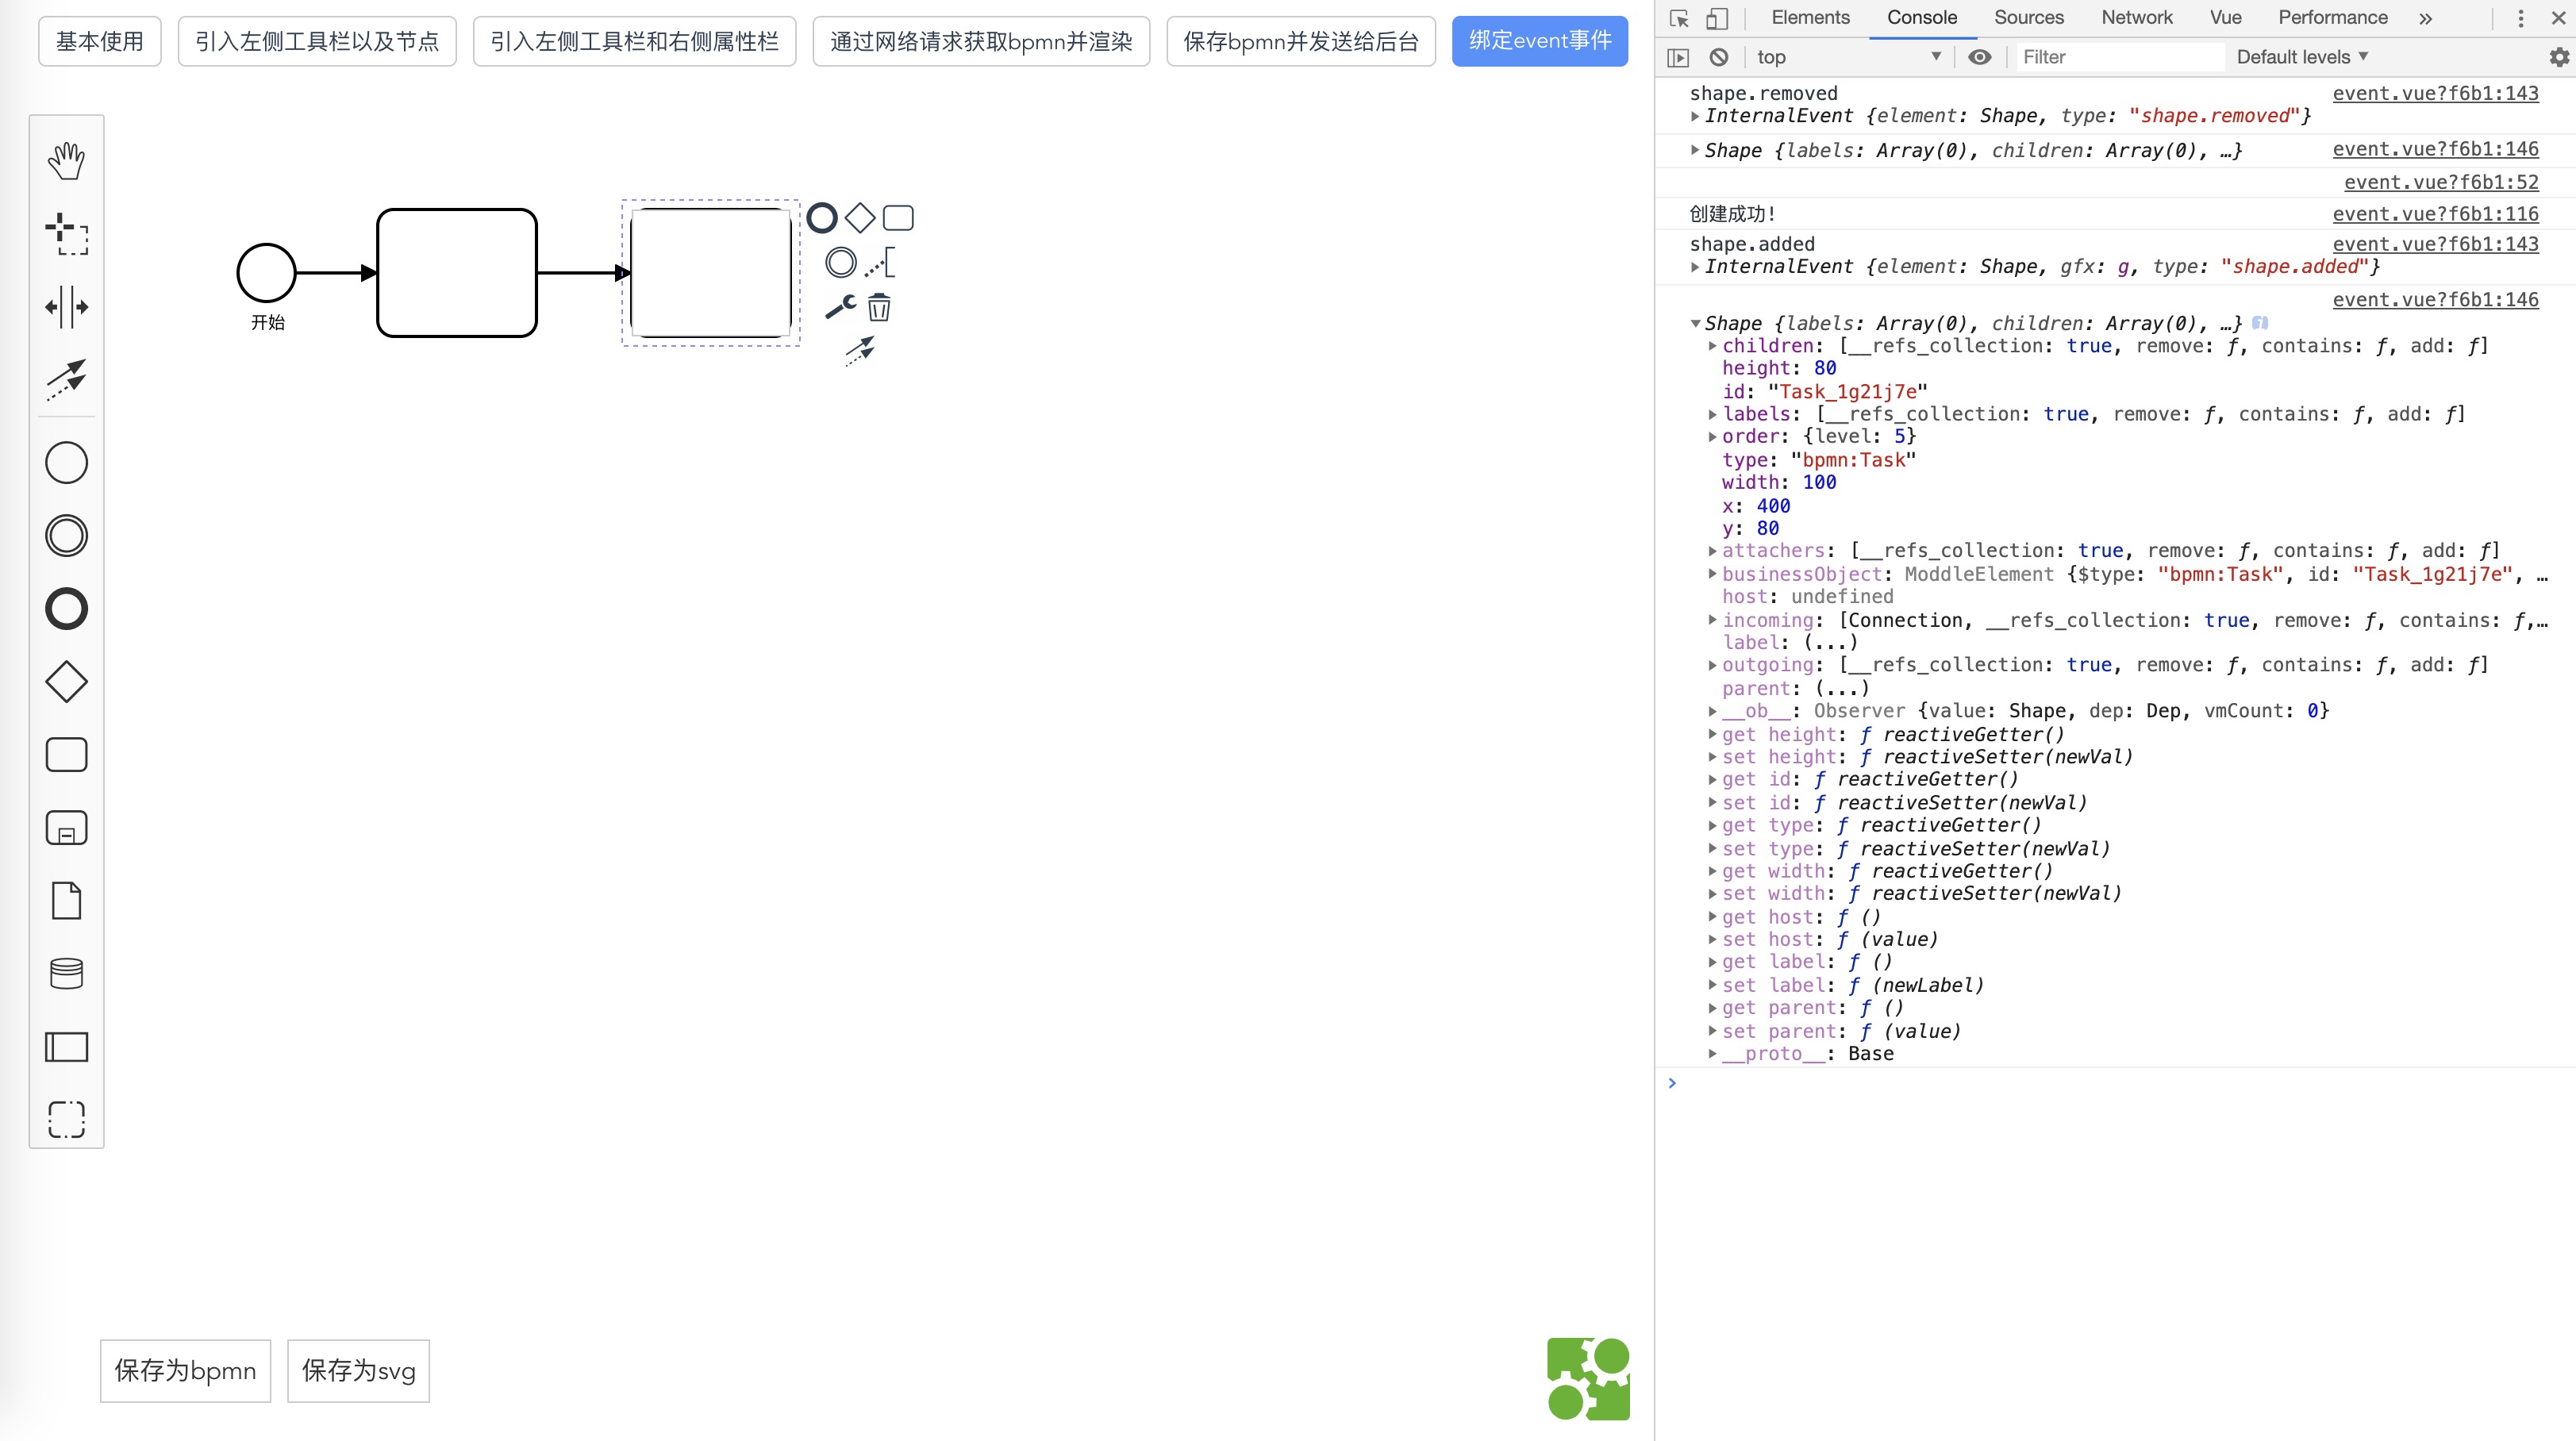Image resolution: width=2576 pixels, height=1441 pixels.
Task: Click 保存为bpmn export button
Action: click(184, 1370)
